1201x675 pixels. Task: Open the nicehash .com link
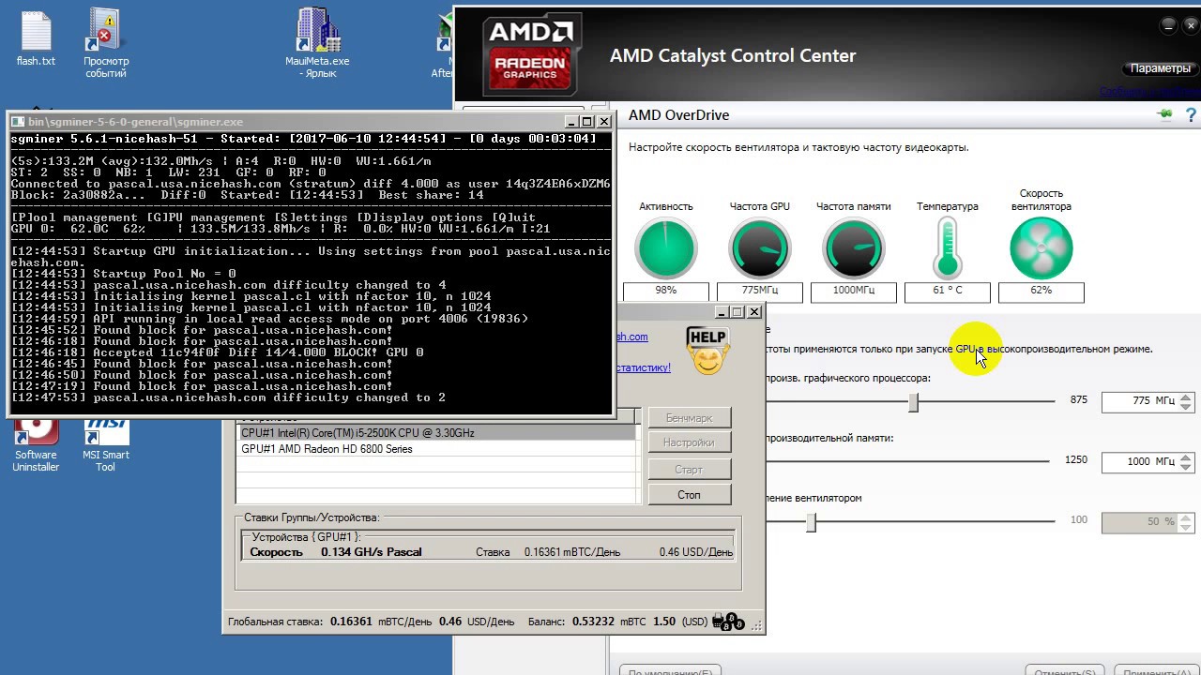coord(632,337)
